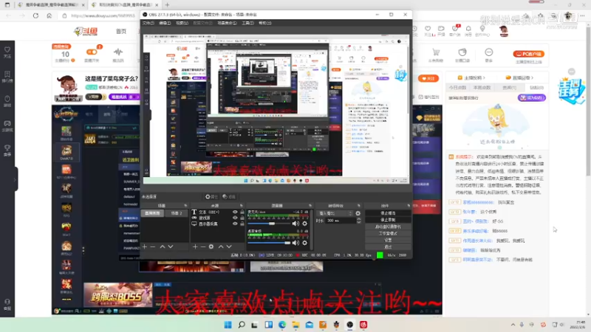Start the virtual camera in OBS
Screen dimensions: 591x332
pos(388,226)
